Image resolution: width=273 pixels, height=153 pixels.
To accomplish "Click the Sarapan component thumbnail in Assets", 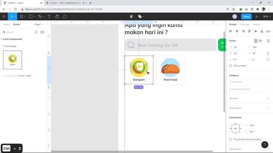I will pyautogui.click(x=12, y=60).
